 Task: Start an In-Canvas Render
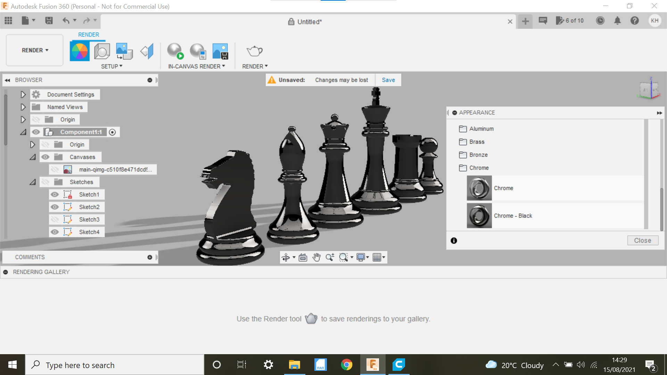pyautogui.click(x=175, y=51)
